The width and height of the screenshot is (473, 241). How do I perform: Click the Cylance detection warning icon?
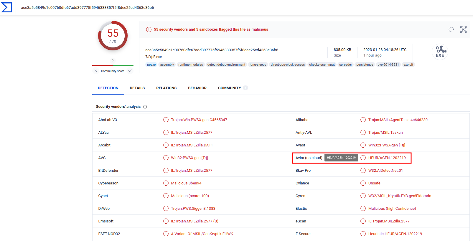click(x=363, y=183)
